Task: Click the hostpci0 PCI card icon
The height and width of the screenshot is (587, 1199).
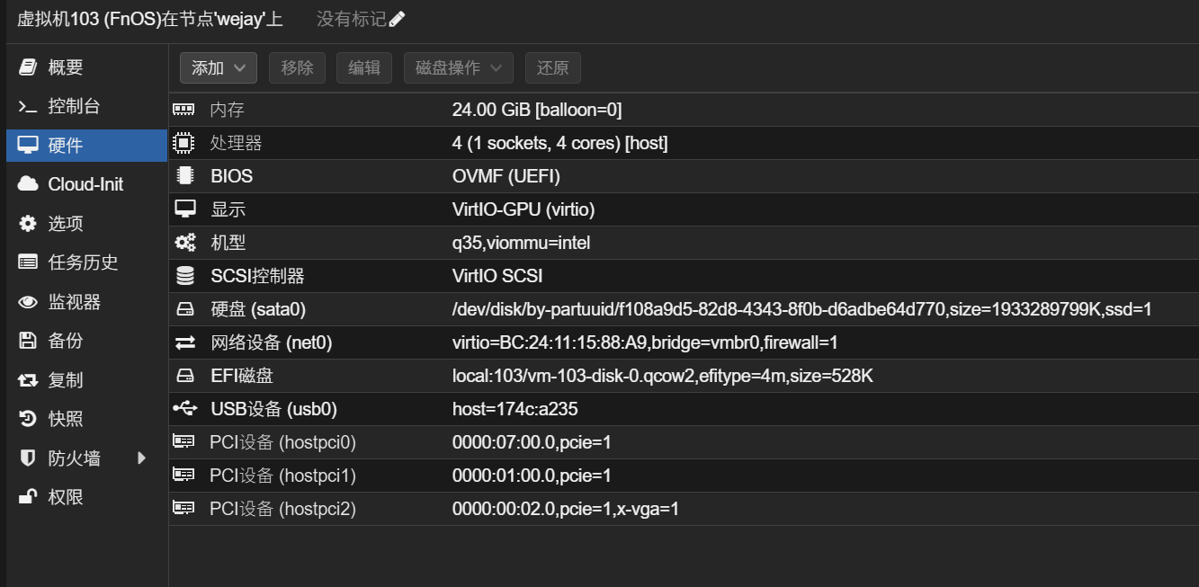Action: pyautogui.click(x=183, y=442)
